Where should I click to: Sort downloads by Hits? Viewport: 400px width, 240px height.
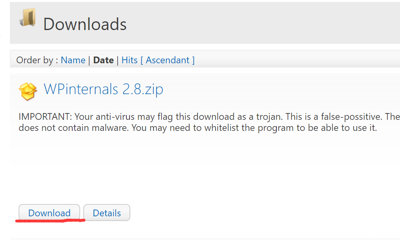(130, 60)
